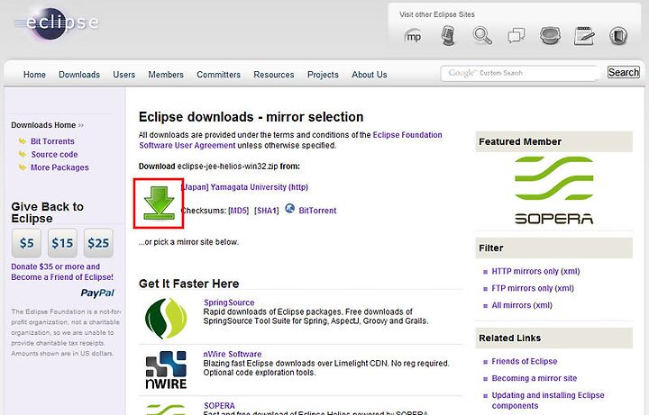Open the MD5 checksum link
Screen dimensions: 649x415
[239, 211]
